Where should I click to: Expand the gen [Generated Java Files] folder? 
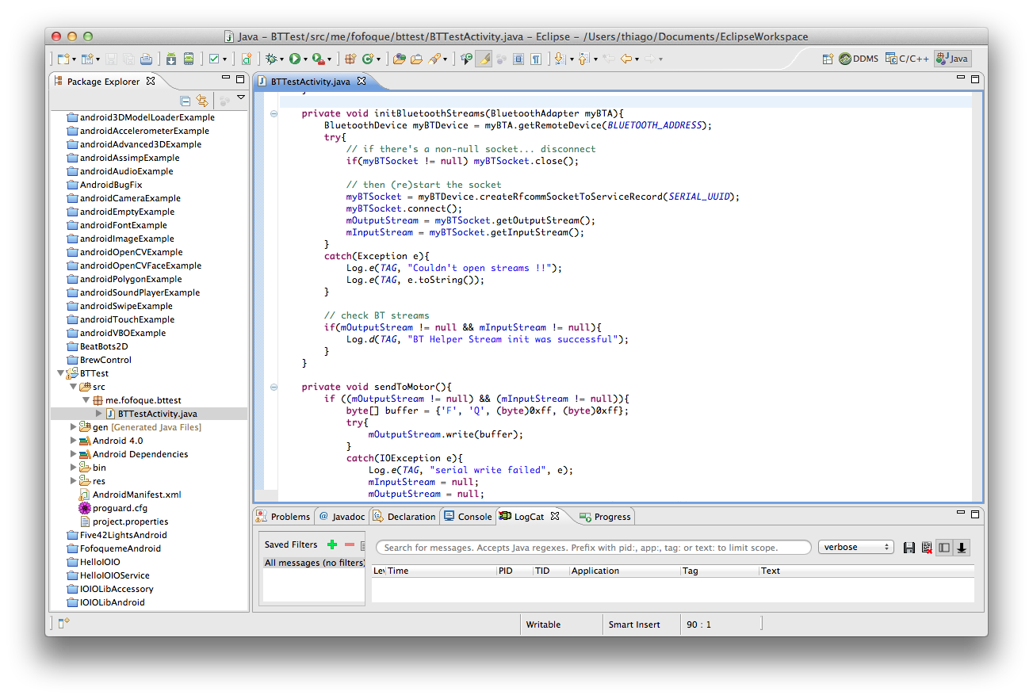point(74,427)
